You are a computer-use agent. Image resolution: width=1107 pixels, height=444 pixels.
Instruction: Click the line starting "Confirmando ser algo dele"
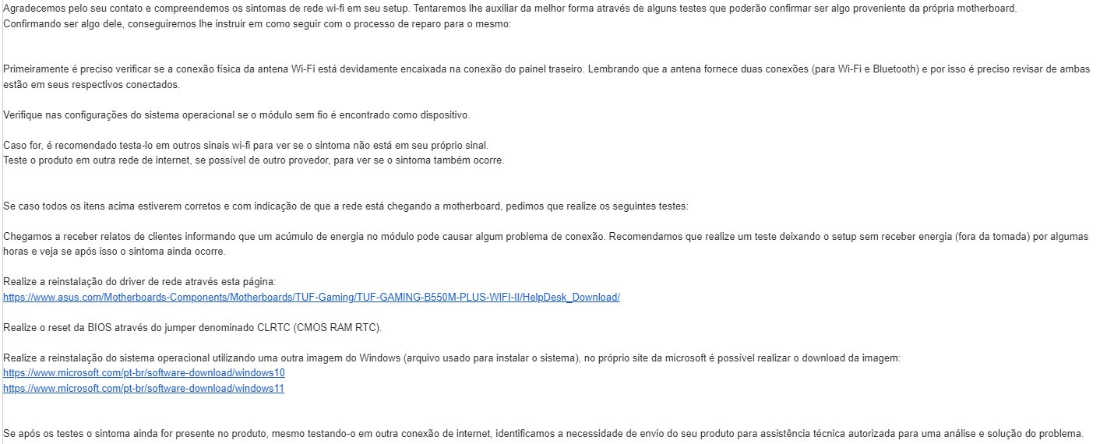click(x=258, y=23)
